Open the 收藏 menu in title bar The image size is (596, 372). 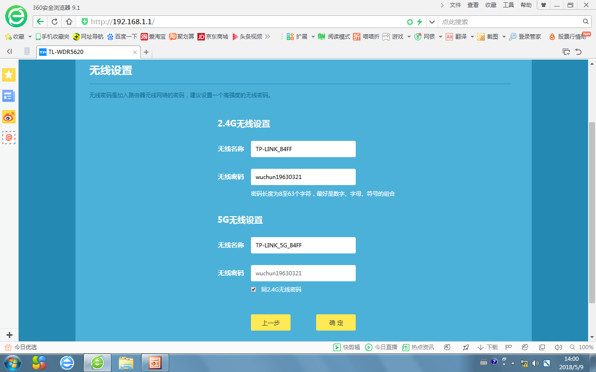click(x=491, y=5)
